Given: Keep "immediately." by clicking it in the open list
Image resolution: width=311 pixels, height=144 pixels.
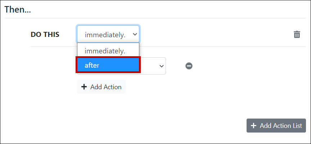Looking at the screenshot, I should point(105,51).
